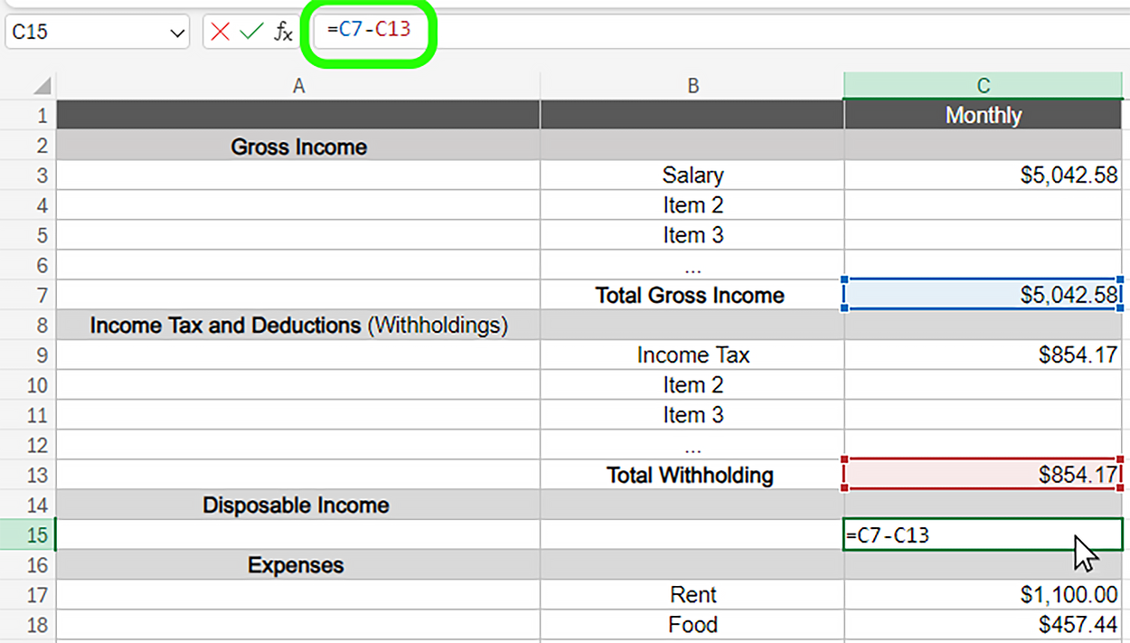Click the Item 3 cell in row 11
Screen dimensions: 1130x643
(x=692, y=415)
